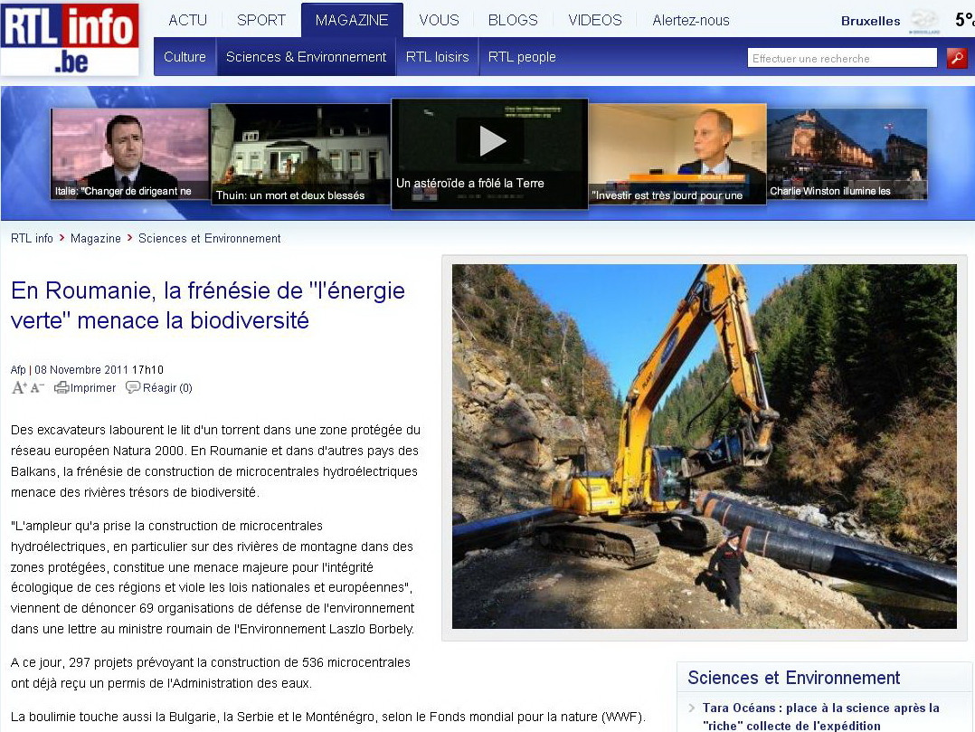Open the 'Sciences & Environnement' sub-tab
The image size is (975, 732).
click(x=308, y=56)
